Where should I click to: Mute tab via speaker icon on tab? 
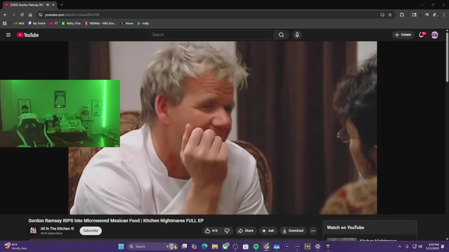(x=47, y=5)
